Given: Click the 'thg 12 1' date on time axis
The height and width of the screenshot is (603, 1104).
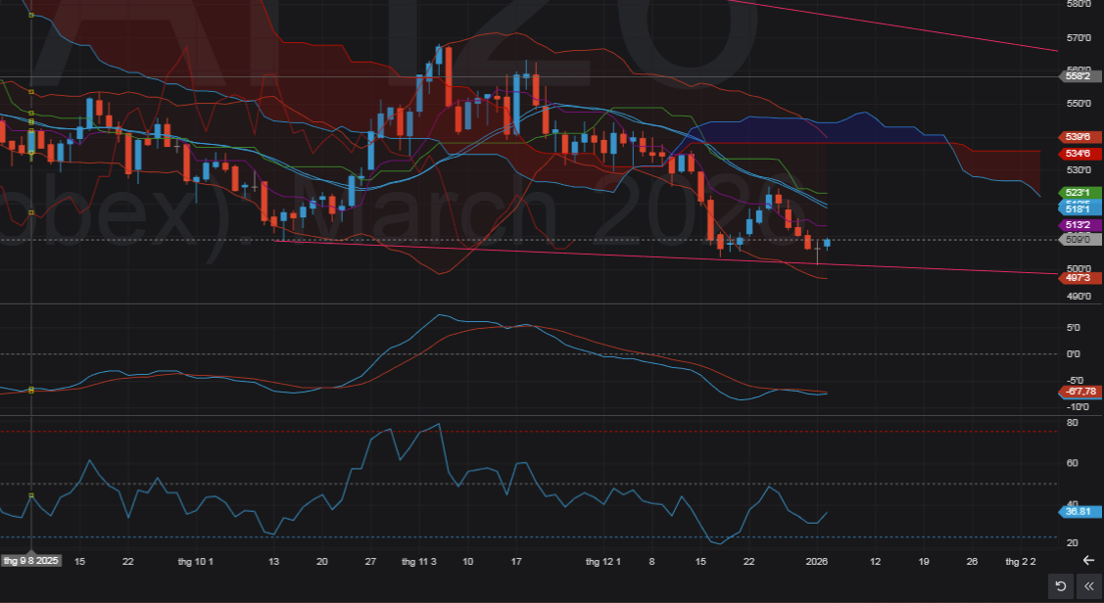Looking at the screenshot, I should pos(602,561).
